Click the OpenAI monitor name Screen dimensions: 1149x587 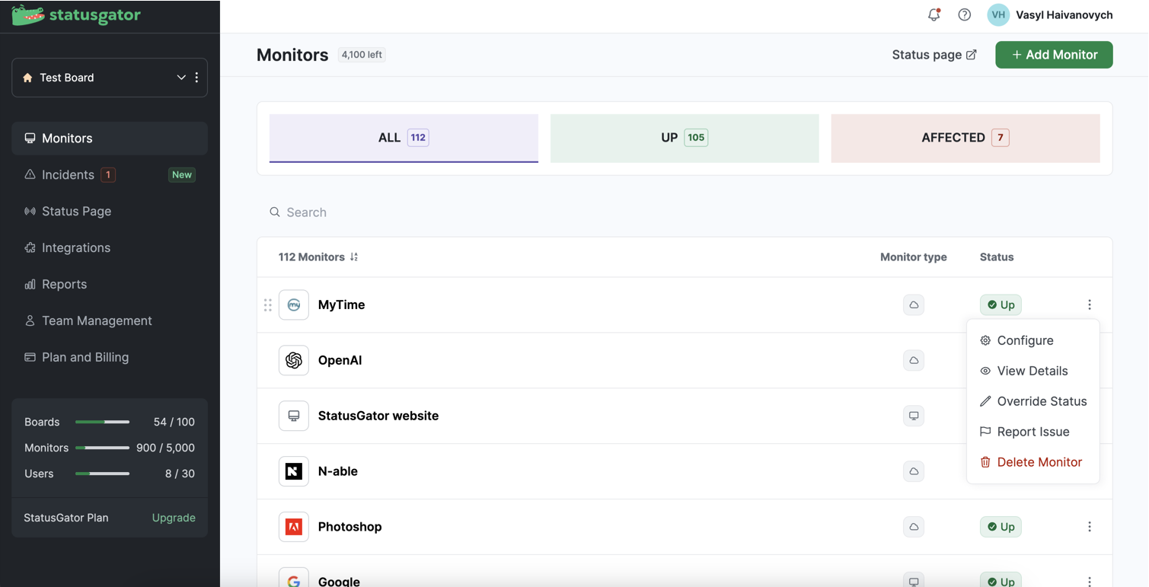coord(340,360)
